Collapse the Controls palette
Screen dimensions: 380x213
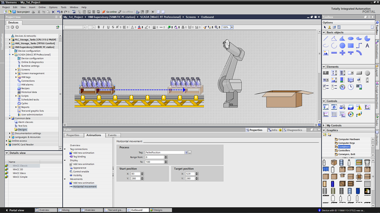(324, 101)
